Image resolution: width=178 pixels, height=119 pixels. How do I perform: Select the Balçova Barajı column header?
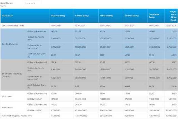tap(58, 16)
